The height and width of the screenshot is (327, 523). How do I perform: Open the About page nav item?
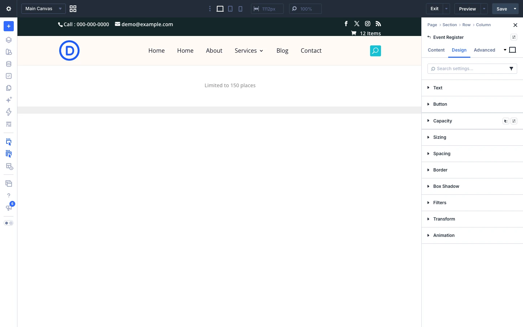coord(214,51)
